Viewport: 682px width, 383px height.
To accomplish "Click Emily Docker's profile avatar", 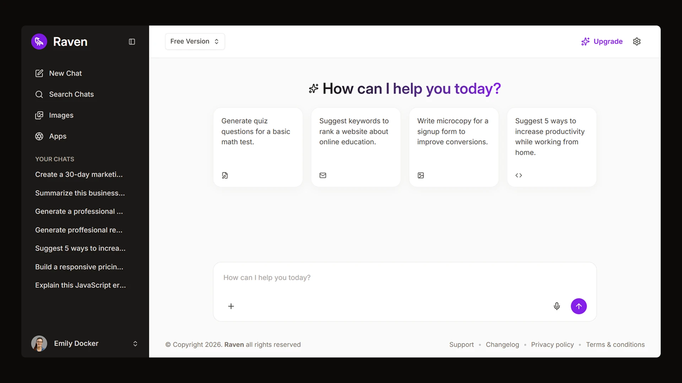I will click(39, 343).
